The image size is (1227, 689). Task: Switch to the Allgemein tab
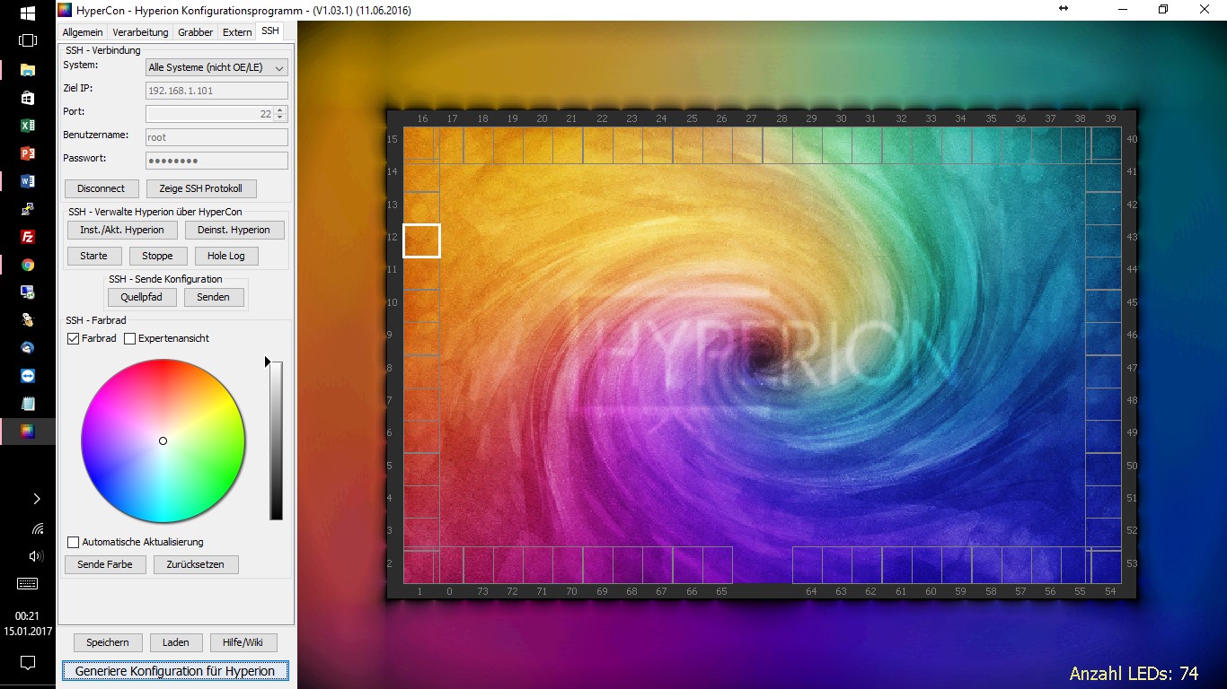83,32
